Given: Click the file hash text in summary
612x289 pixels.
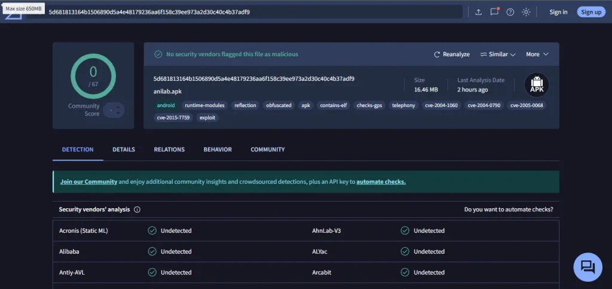Looking at the screenshot, I should pyautogui.click(x=254, y=79).
